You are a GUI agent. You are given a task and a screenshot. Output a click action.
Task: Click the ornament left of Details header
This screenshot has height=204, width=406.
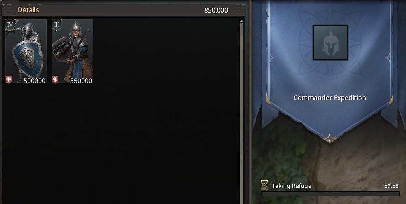pos(8,10)
